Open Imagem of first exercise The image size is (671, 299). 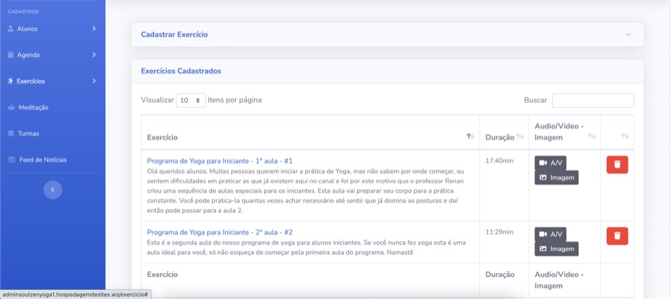[557, 177]
